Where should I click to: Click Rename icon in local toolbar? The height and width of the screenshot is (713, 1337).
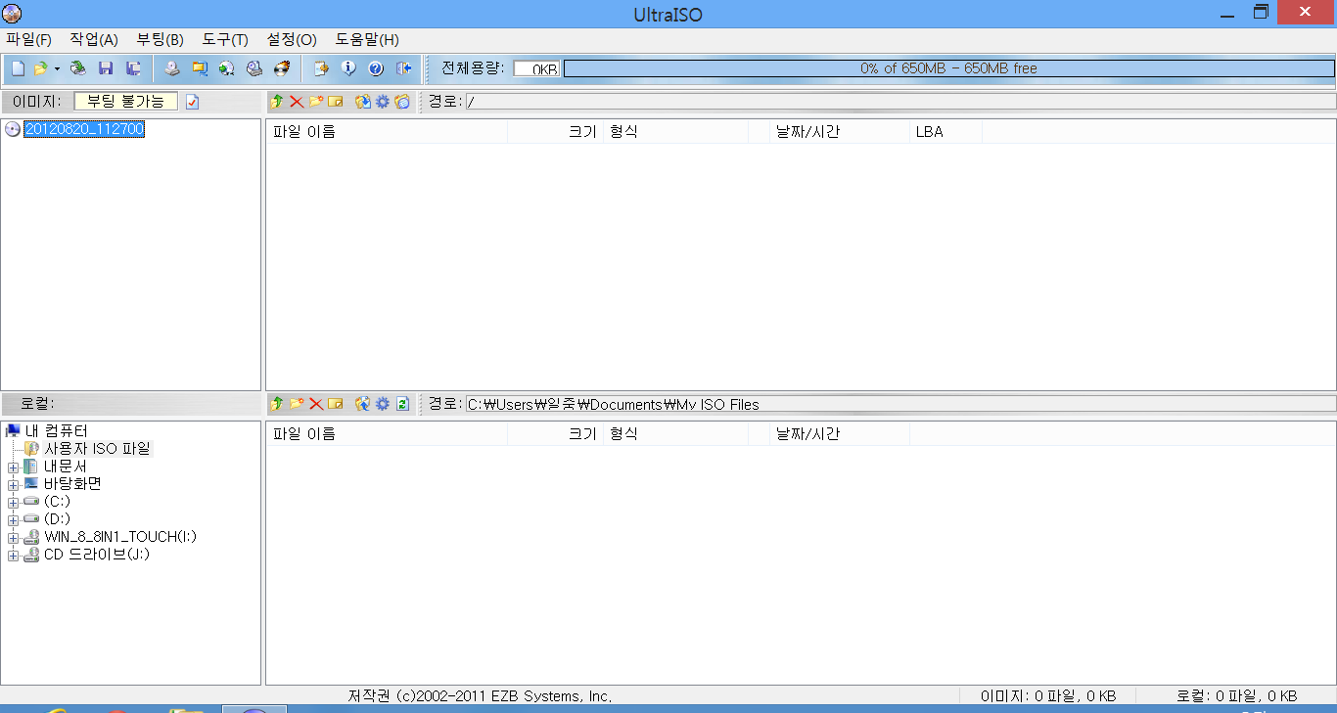pos(336,404)
